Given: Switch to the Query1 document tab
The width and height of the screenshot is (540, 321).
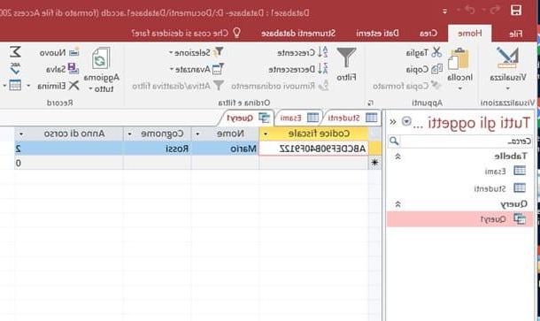Looking at the screenshot, I should [247, 118].
